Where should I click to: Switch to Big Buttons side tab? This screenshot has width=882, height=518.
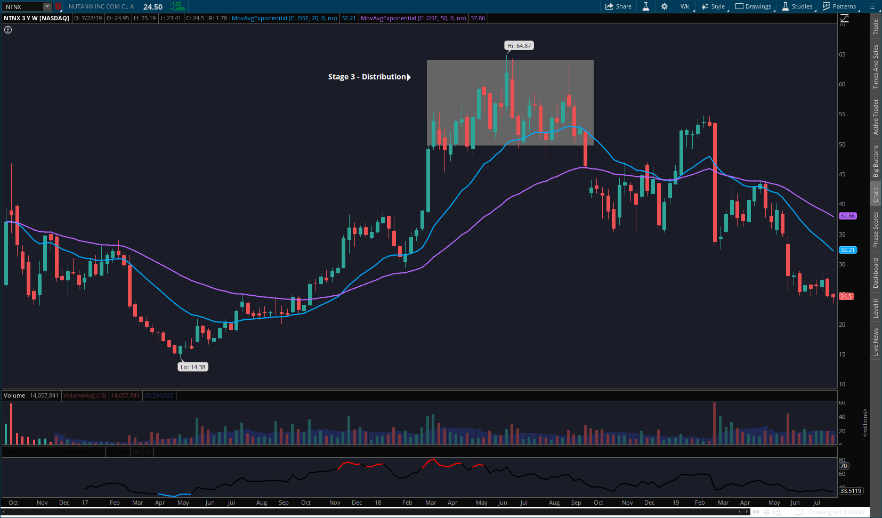click(x=876, y=161)
